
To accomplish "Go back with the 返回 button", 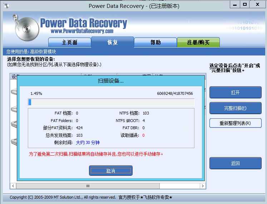I will tap(235, 163).
